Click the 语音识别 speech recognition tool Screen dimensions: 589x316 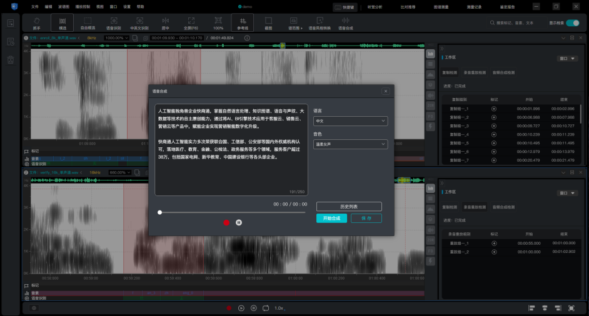(x=114, y=23)
